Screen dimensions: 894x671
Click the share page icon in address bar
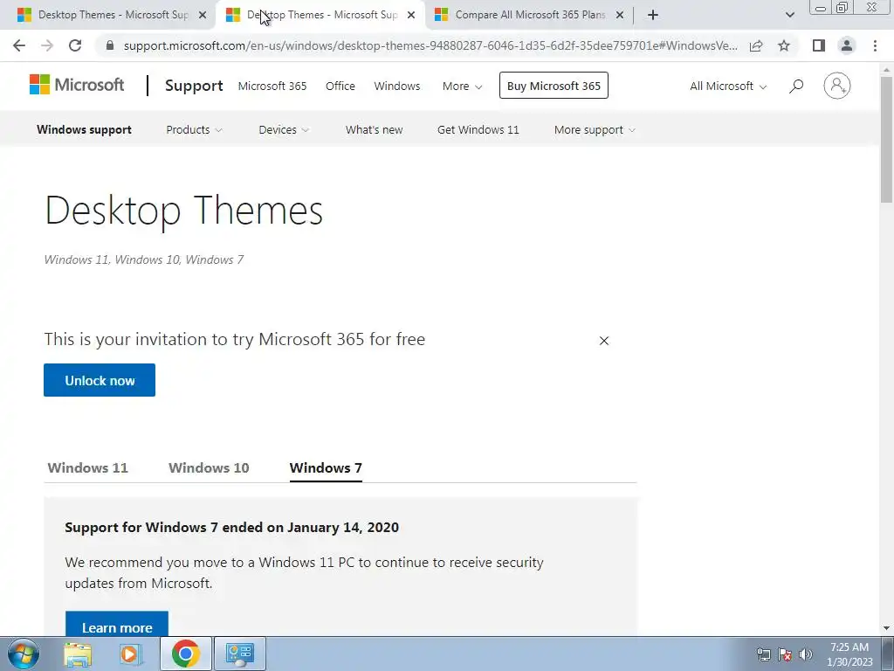756,45
